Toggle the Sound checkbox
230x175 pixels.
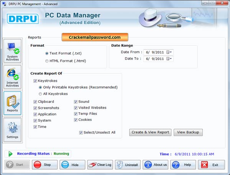[x=76, y=102]
